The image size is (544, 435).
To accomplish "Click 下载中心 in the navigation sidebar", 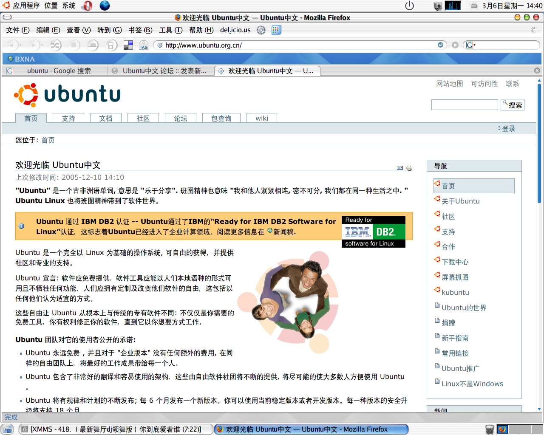I will [455, 262].
